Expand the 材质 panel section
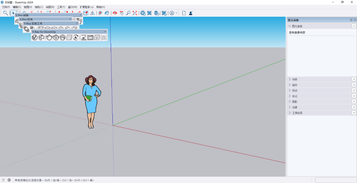The width and height of the screenshot is (357, 183). click(x=290, y=79)
